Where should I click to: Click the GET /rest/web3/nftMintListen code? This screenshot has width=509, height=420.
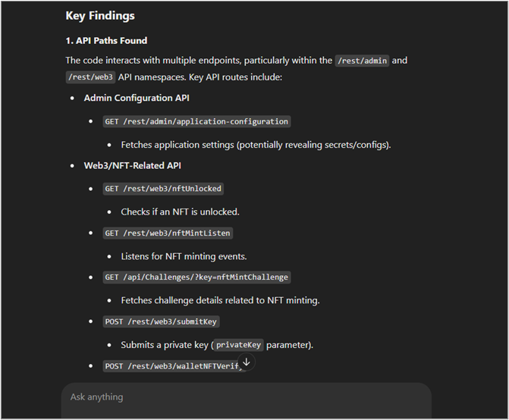pos(168,234)
